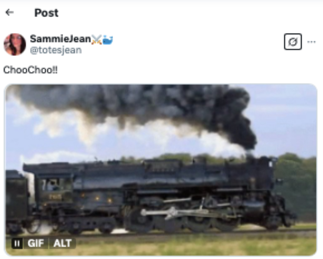
Task: Click the locomotive's silver drive rods
Action: click(x=175, y=212)
